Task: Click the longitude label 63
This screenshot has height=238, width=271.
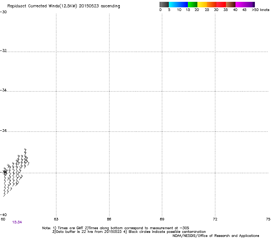Action: 56,219
